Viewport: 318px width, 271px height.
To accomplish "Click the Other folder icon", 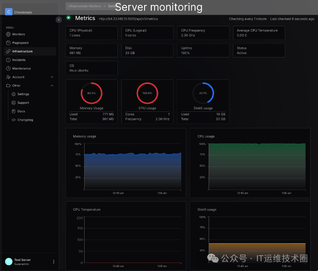I will [9, 86].
